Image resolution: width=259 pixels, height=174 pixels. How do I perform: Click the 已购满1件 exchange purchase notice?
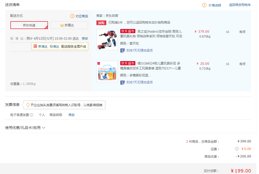tap(139, 23)
